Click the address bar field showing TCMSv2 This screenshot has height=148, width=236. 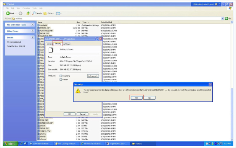point(117,18)
